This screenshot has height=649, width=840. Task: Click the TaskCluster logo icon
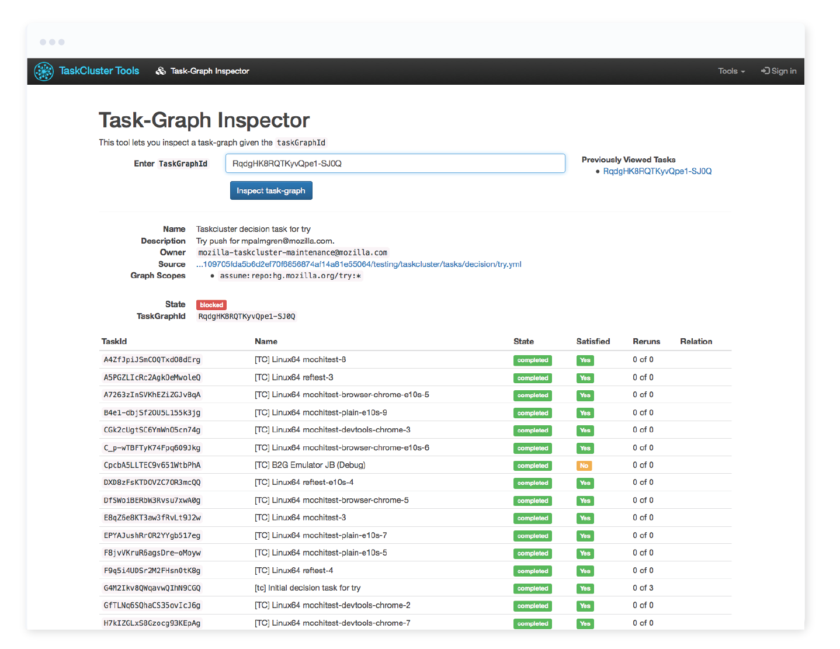point(44,71)
